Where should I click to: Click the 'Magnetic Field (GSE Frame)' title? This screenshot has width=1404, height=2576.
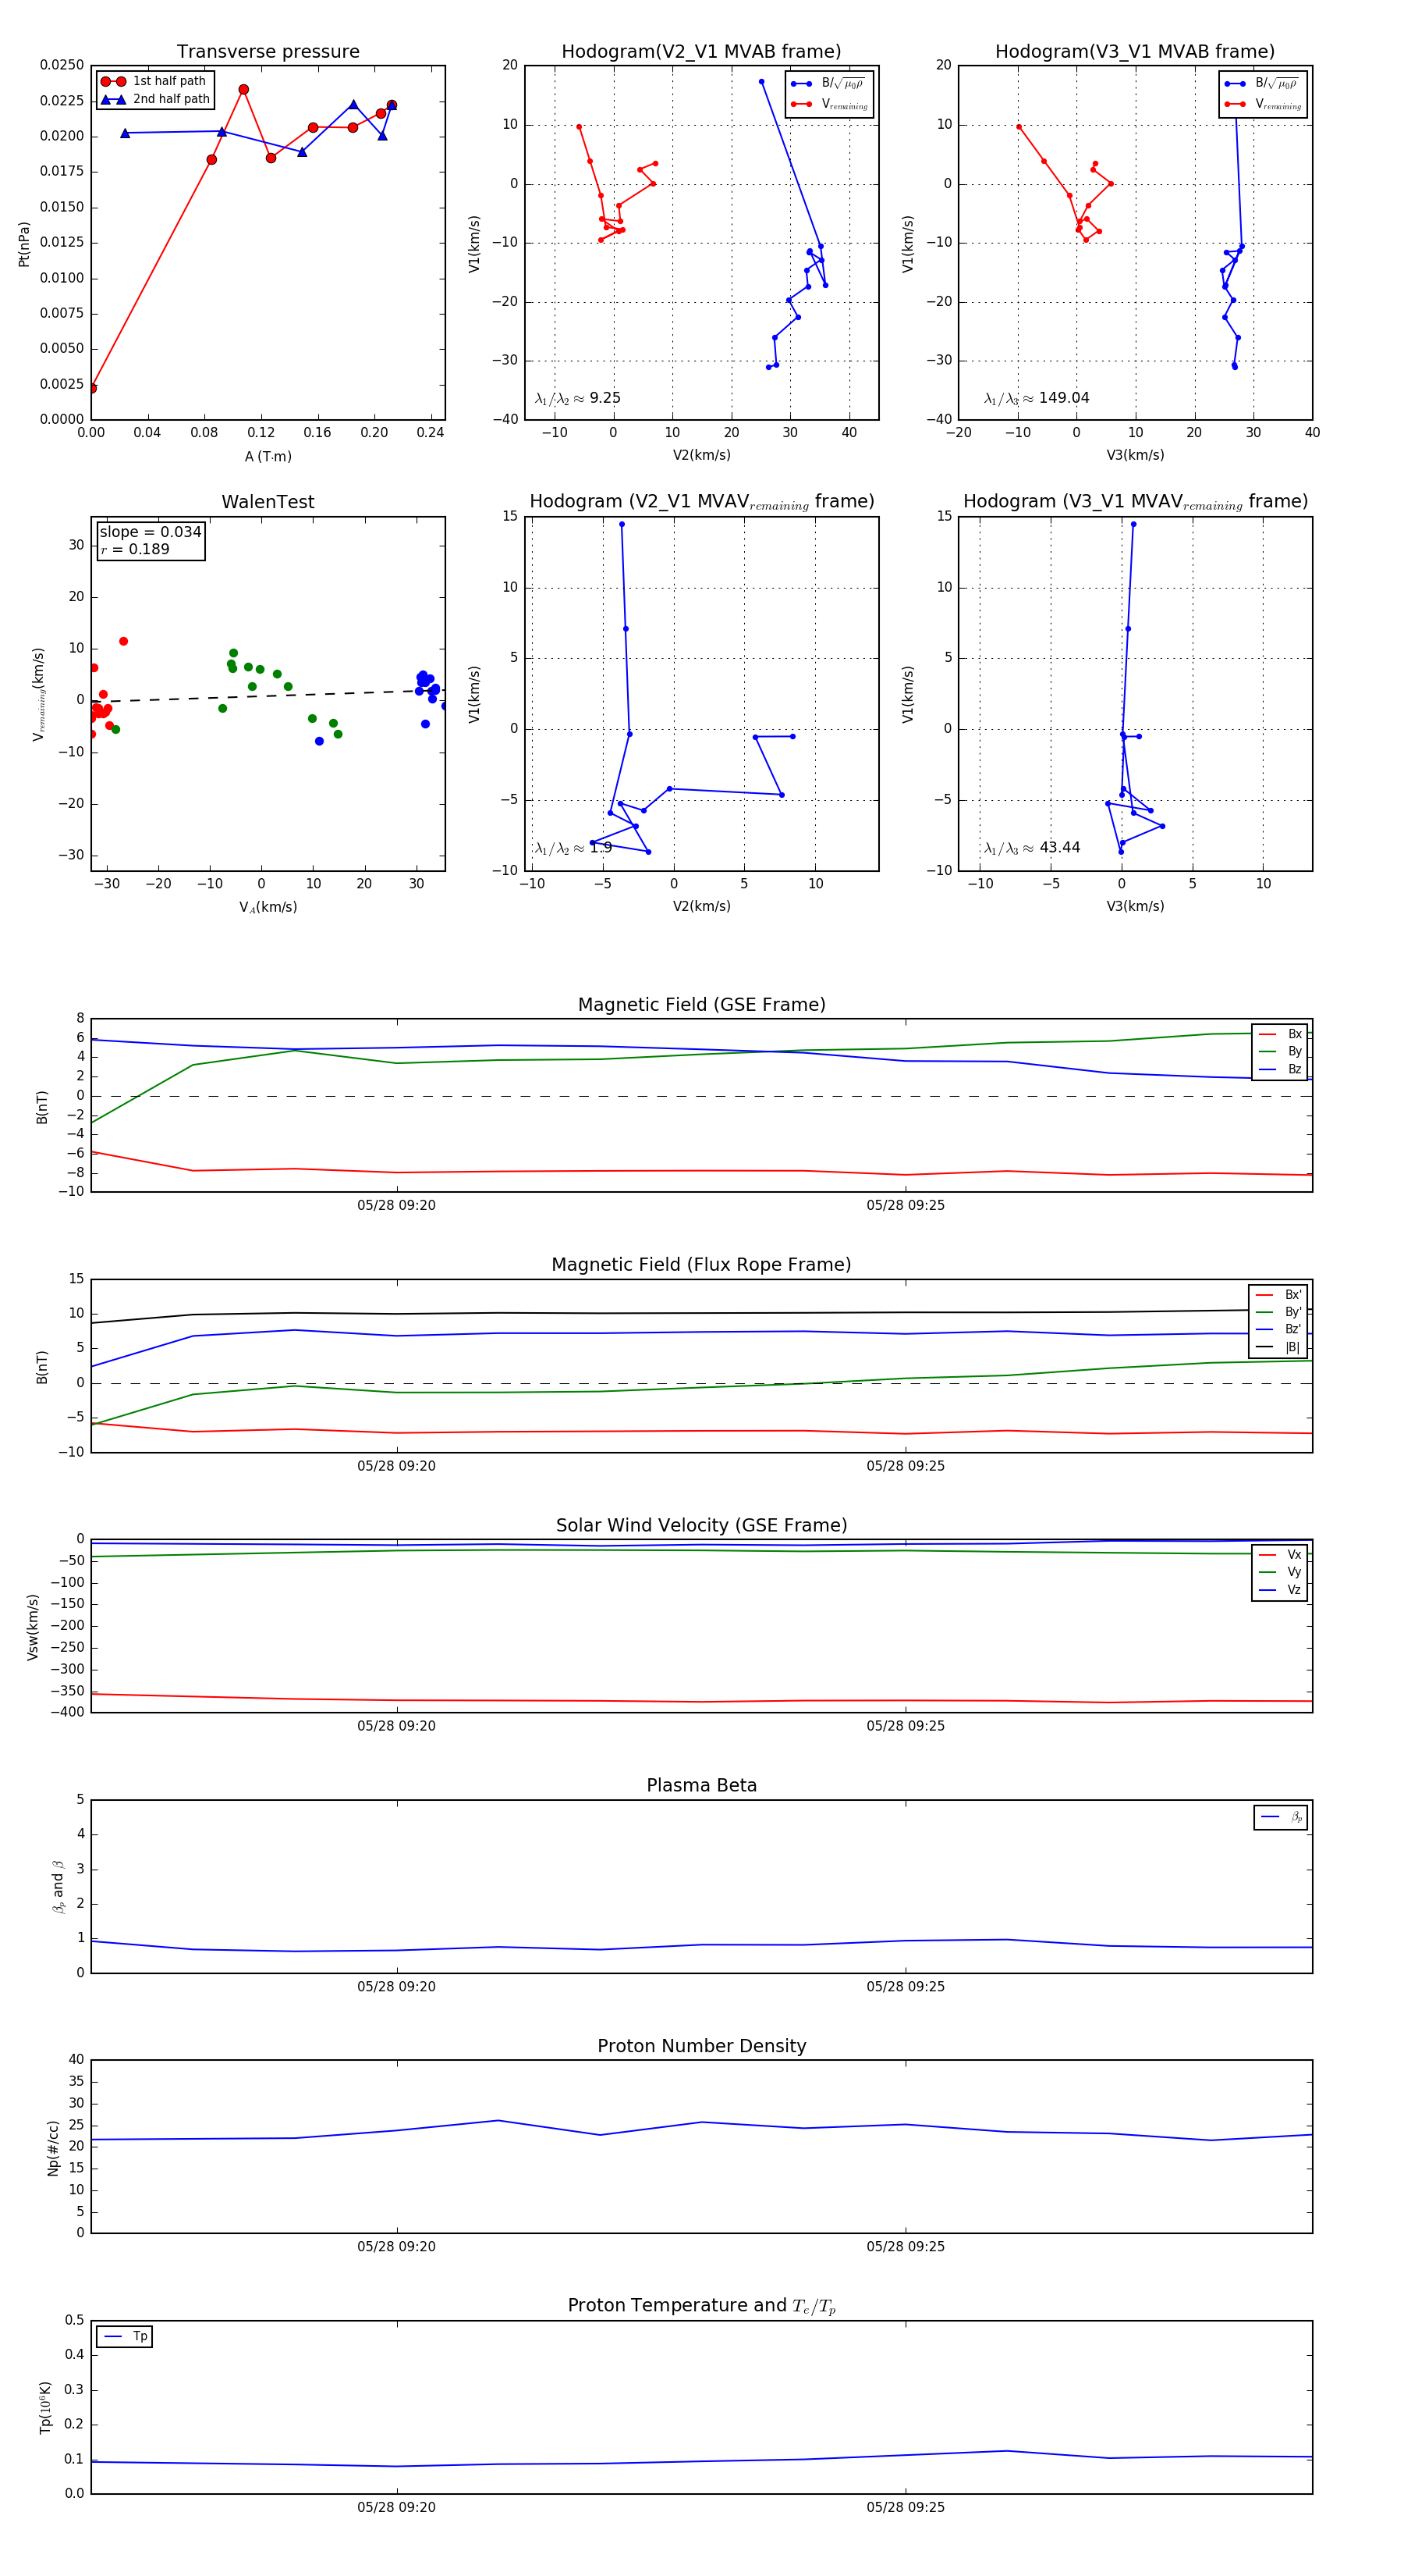click(701, 1005)
